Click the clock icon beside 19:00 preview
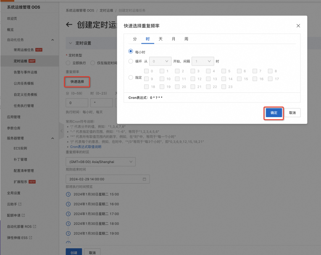The height and width of the screenshot is (255, 321). 68,233
